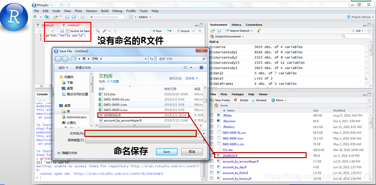376x185 pixels.
Task: Toggle the Source on Save checkbox
Action: click(x=67, y=31)
